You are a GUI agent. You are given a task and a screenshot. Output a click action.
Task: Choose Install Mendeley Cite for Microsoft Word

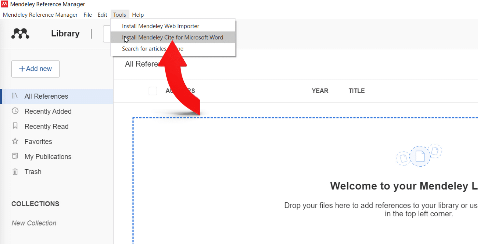(173, 37)
